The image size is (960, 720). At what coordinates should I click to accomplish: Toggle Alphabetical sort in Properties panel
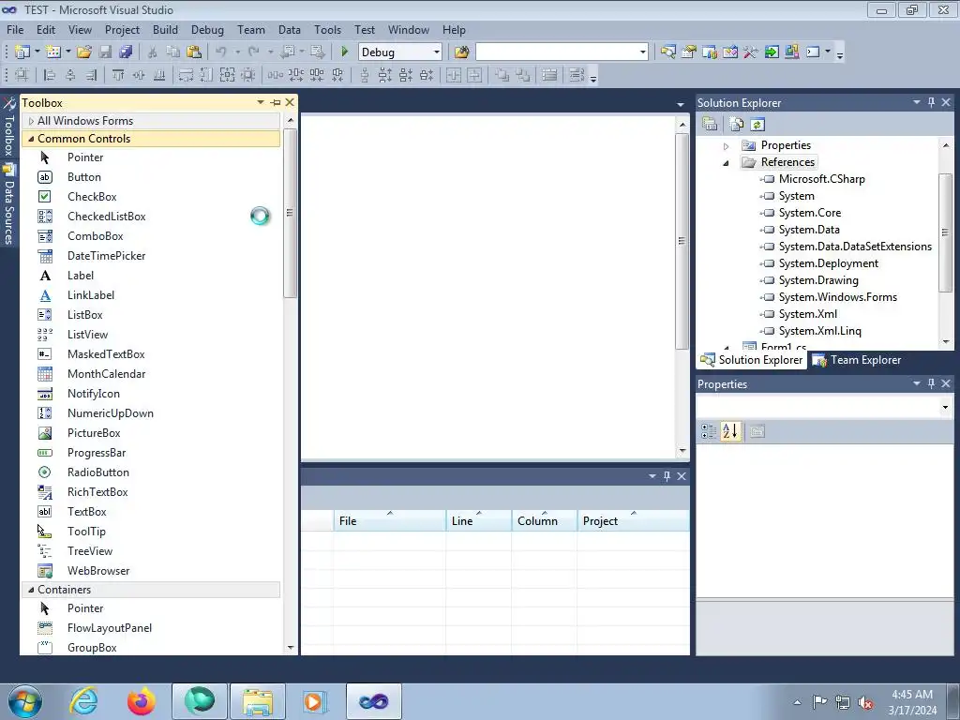pos(730,431)
